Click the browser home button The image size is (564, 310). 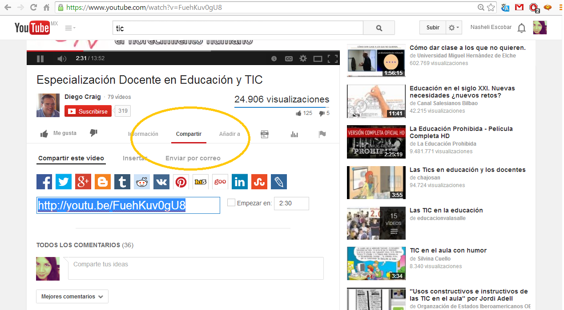[x=47, y=8]
